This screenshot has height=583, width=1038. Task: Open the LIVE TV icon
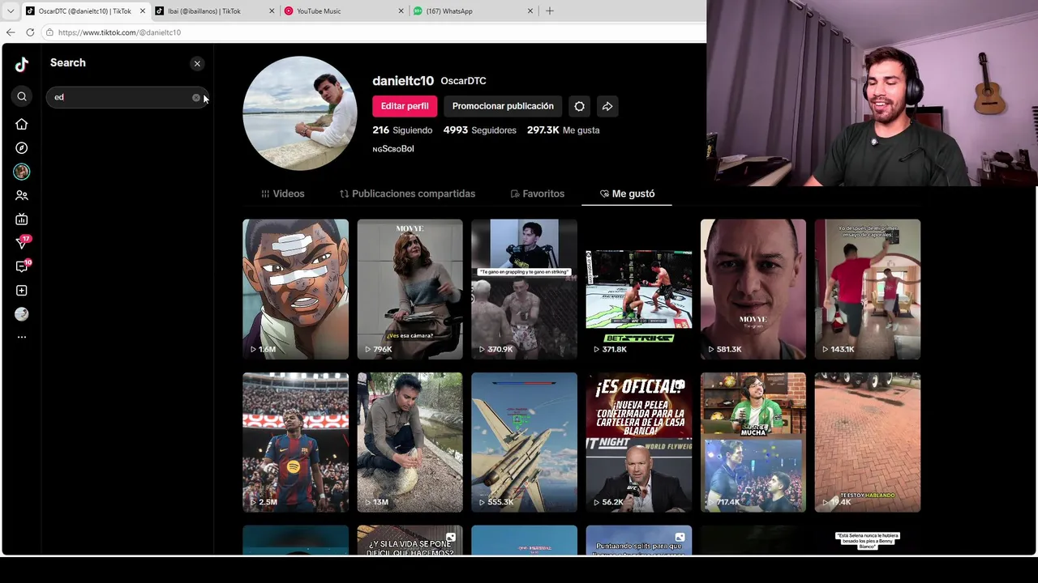pos(22,219)
